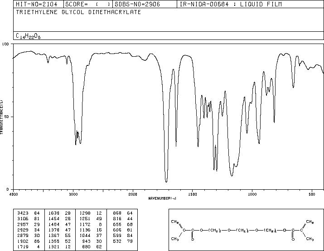The image size is (324, 251).
Task: Select the 532 peak table entry
Action: pyautogui.click(x=123, y=241)
